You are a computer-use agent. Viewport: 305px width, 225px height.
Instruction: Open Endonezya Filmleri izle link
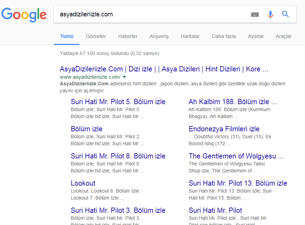[224, 129]
